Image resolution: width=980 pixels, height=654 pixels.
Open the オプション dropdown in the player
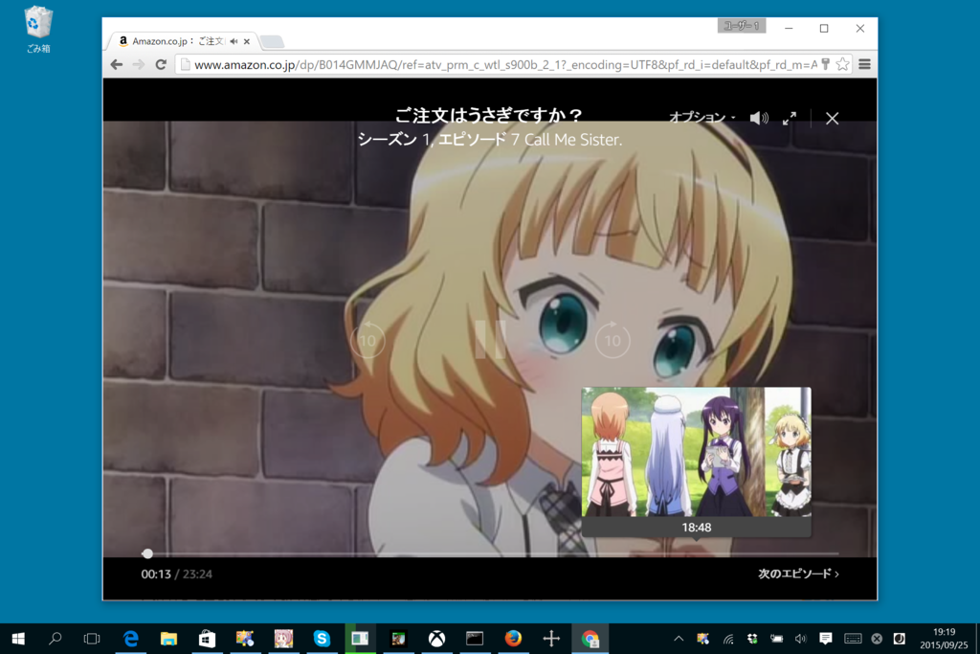point(702,118)
